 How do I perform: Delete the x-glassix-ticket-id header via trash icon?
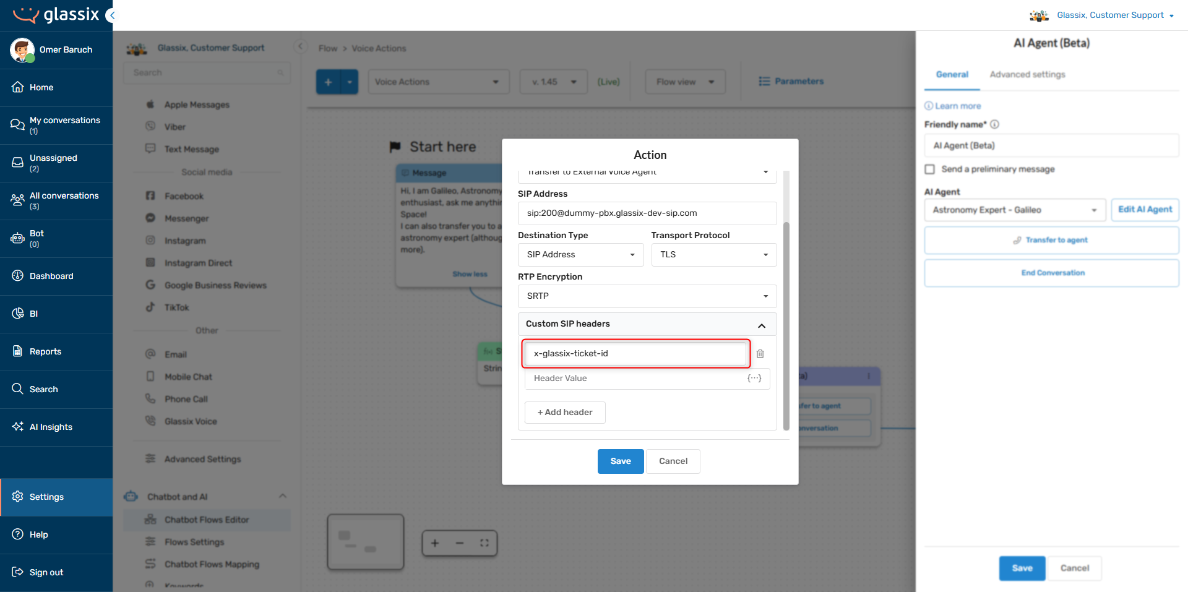coord(760,354)
